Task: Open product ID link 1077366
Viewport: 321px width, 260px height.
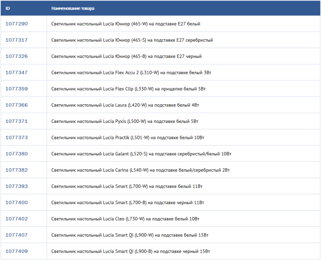Action: 16,105
